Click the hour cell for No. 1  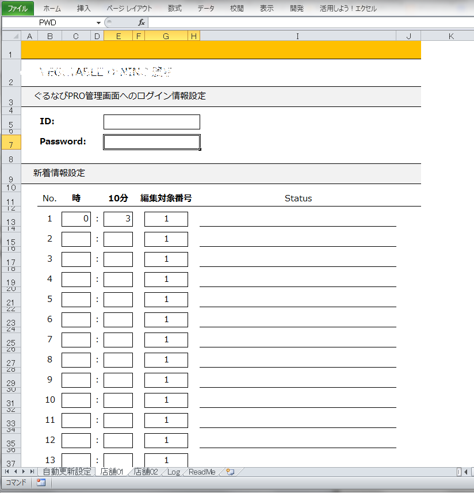tap(76, 219)
